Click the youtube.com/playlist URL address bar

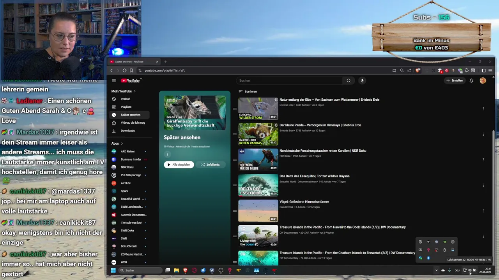(x=265, y=70)
